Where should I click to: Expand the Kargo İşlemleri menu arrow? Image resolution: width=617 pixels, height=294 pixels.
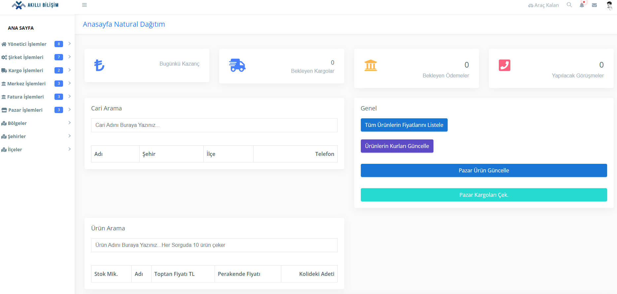click(69, 70)
